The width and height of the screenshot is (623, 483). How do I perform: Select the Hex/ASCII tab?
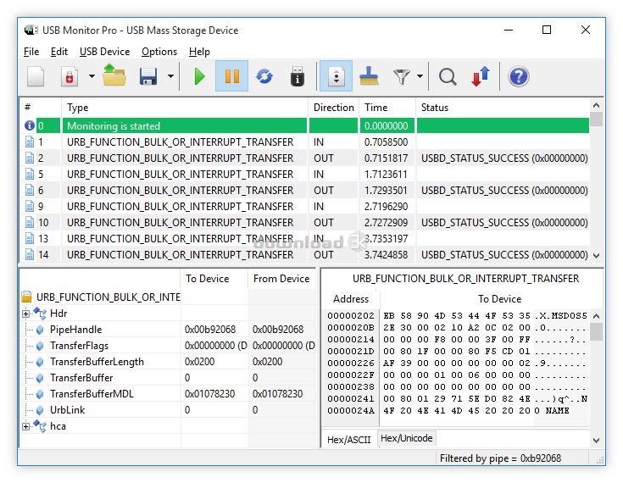[x=349, y=439]
